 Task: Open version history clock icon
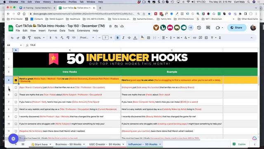tap(199, 28)
